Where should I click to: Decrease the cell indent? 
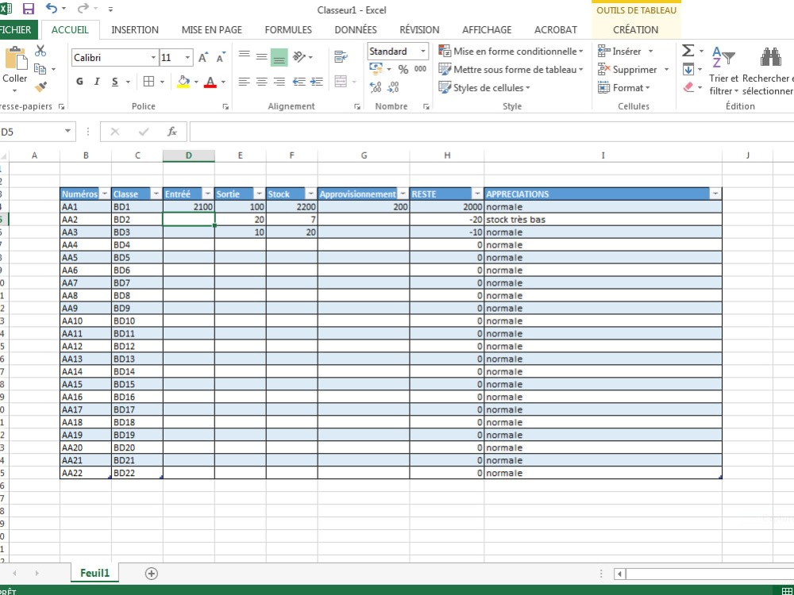coord(299,82)
